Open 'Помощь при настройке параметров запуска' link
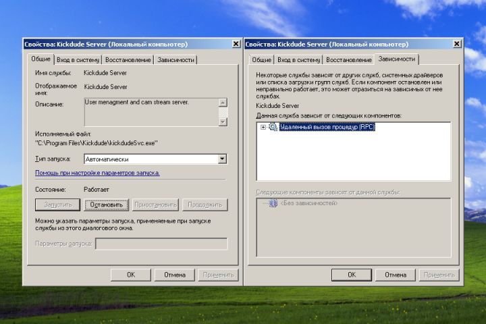The image size is (486, 324). click(97, 173)
